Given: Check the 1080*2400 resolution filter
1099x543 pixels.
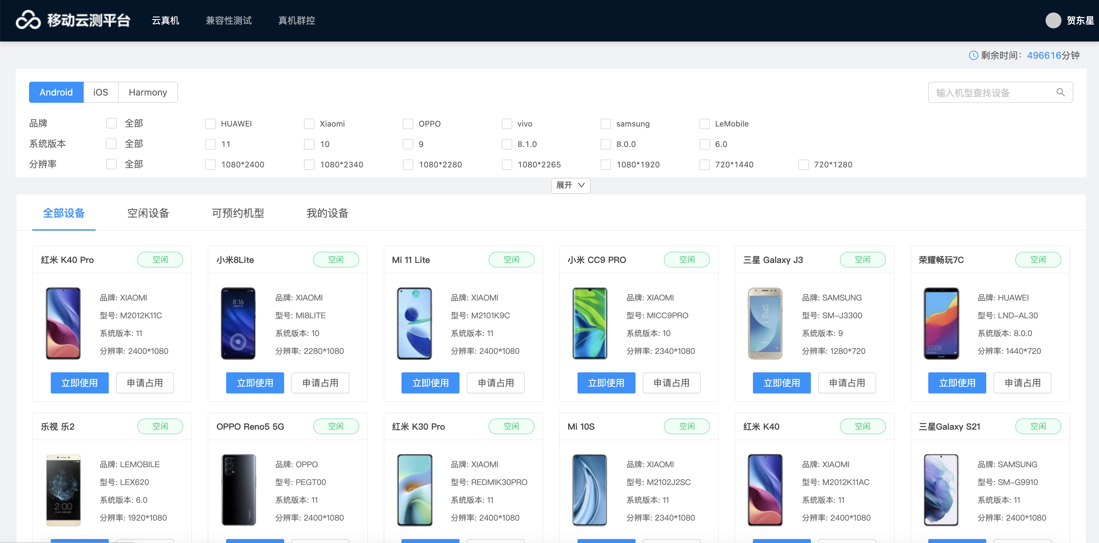Looking at the screenshot, I should point(210,165).
